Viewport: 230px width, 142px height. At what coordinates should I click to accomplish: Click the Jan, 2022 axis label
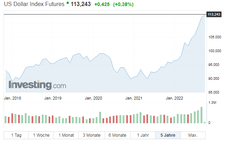pyautogui.click(x=174, y=98)
